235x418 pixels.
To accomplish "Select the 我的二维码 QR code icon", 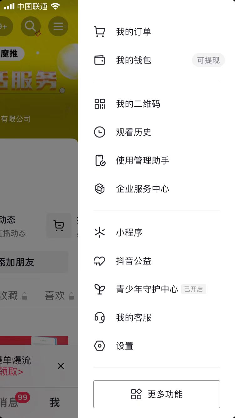I will (x=100, y=104).
